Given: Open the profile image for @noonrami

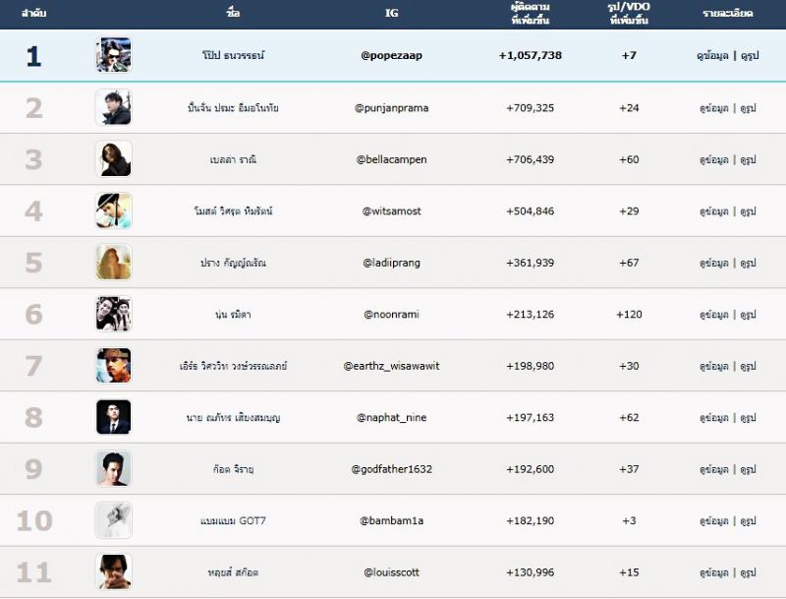Looking at the screenshot, I should [113, 315].
